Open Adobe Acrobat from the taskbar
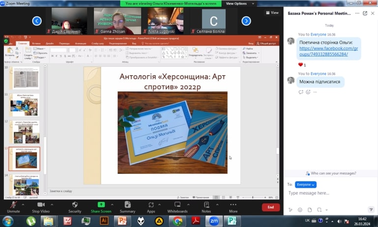This screenshot has height=227, width=378. click(x=196, y=221)
